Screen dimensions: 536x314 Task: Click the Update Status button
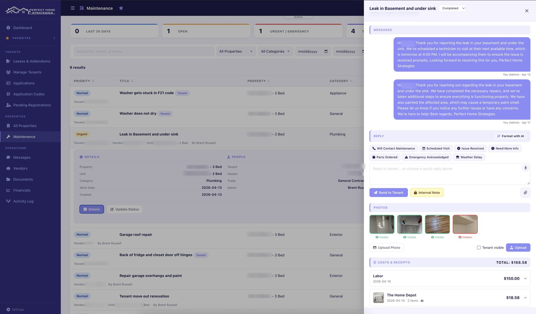pyautogui.click(x=125, y=209)
